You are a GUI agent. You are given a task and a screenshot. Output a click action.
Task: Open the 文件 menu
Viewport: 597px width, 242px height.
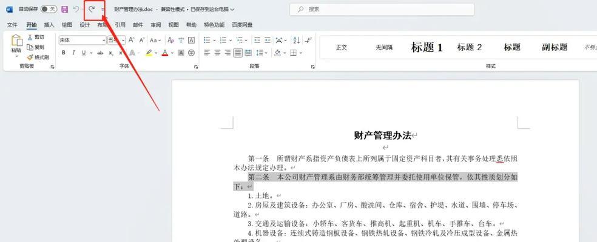coord(12,25)
